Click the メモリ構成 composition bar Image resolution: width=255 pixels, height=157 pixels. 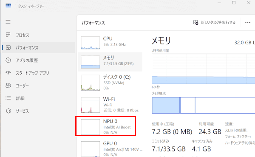coord(204,105)
